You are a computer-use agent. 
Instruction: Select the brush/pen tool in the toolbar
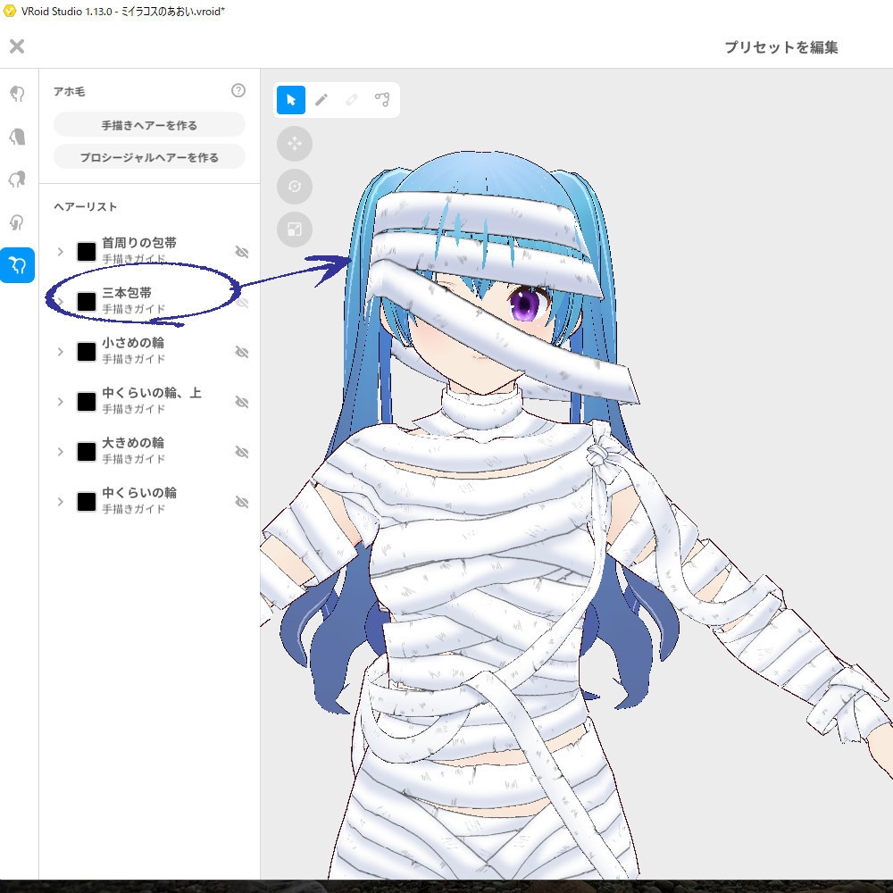pos(321,100)
